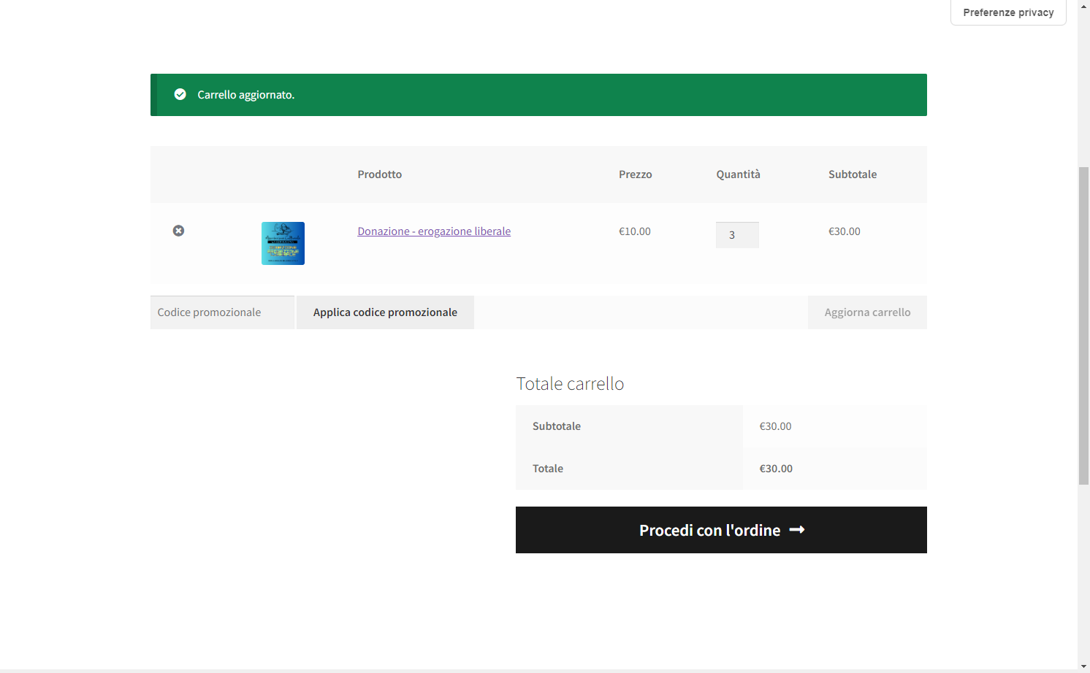This screenshot has height=673, width=1090.
Task: Focus the Codice promozionale input field
Action: pyautogui.click(x=222, y=312)
